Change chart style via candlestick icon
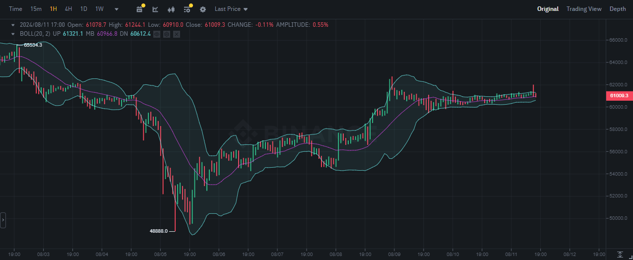Viewport: 633px width, 260px height. tap(171, 9)
